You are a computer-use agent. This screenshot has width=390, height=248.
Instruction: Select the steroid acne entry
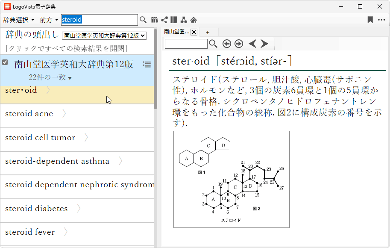click(29, 114)
